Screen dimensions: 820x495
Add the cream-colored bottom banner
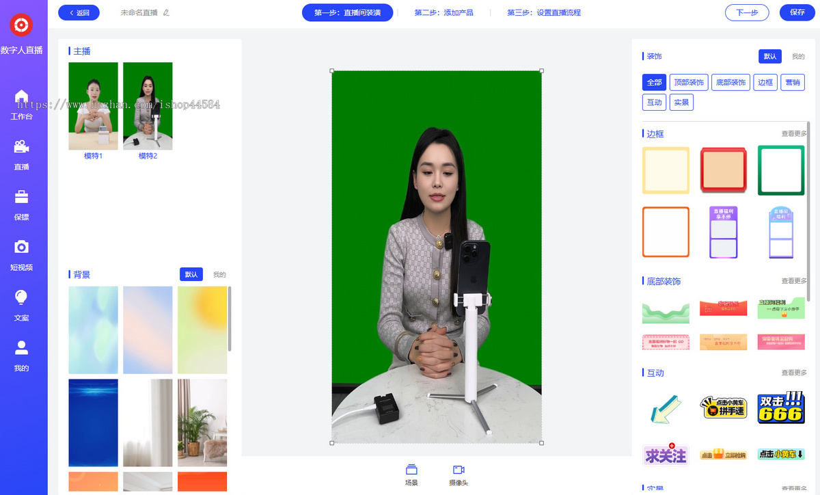723,342
